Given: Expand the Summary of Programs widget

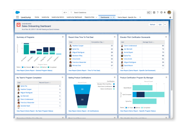Looking at the screenshot, I should tap(63, 37).
